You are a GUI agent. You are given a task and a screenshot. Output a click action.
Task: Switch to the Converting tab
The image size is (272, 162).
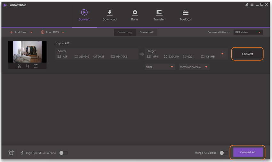124,32
